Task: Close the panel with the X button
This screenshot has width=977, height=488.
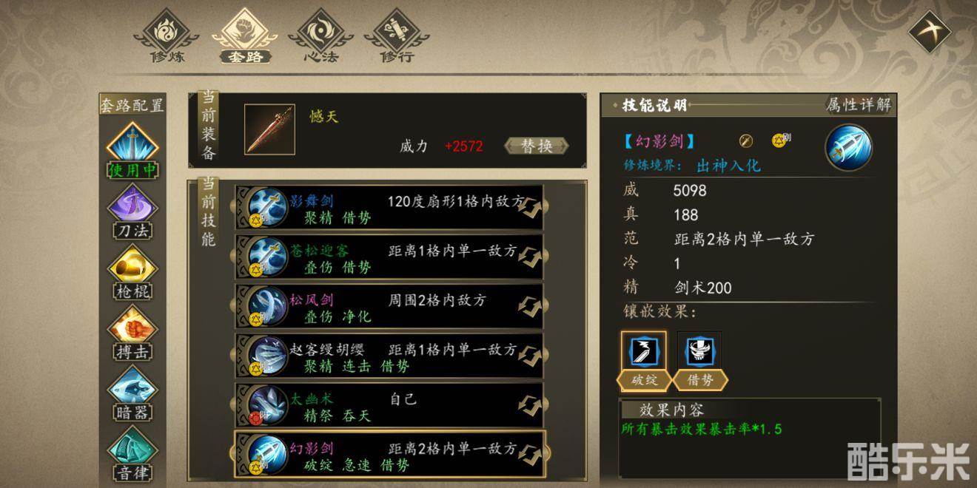Action: pyautogui.click(x=930, y=33)
